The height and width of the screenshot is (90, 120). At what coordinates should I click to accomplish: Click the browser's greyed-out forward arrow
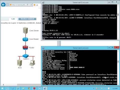point(7,5)
